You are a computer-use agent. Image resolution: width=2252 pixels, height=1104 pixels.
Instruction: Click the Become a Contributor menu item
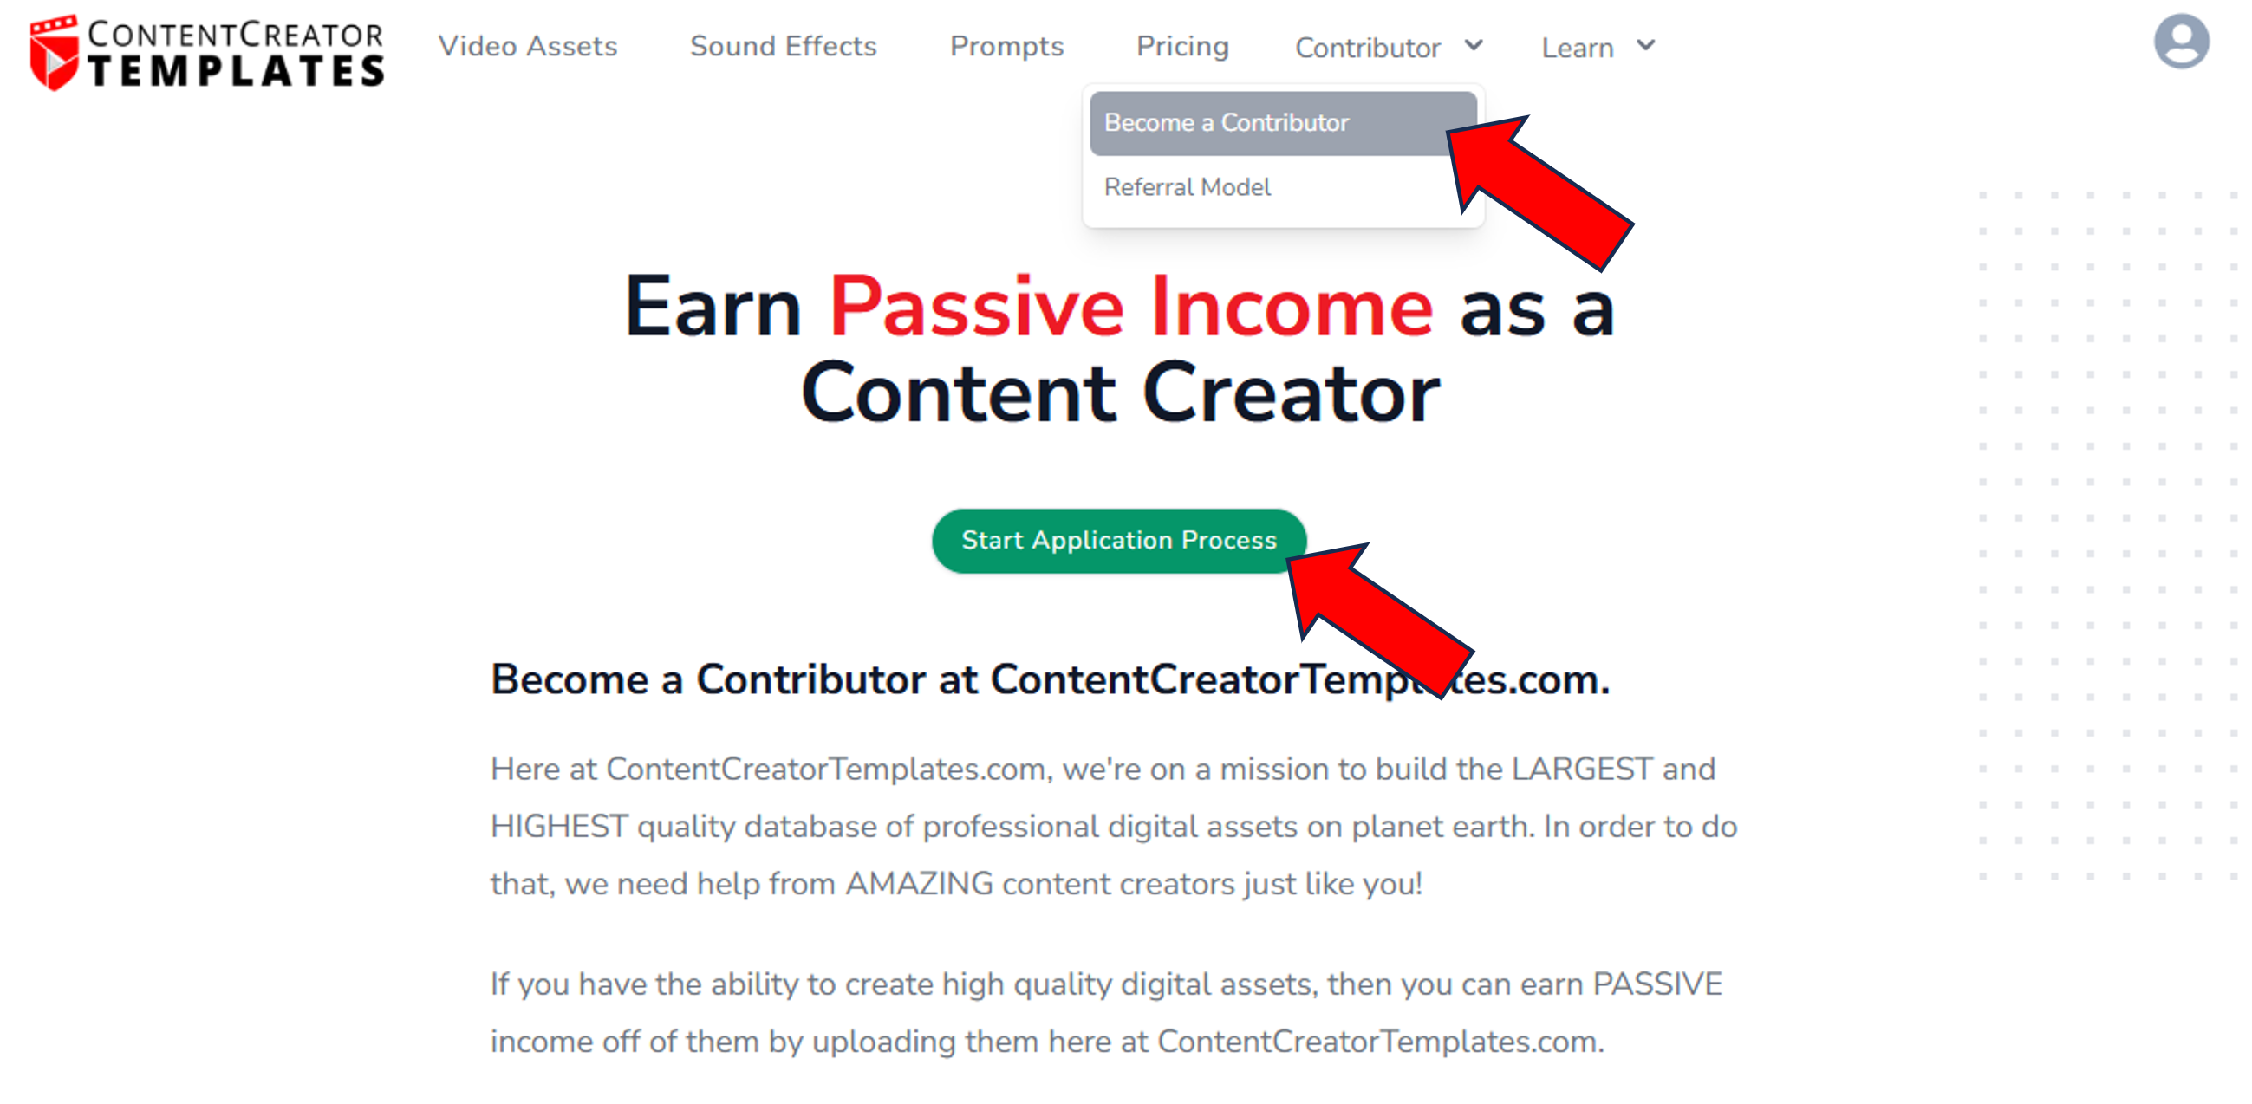point(1228,122)
